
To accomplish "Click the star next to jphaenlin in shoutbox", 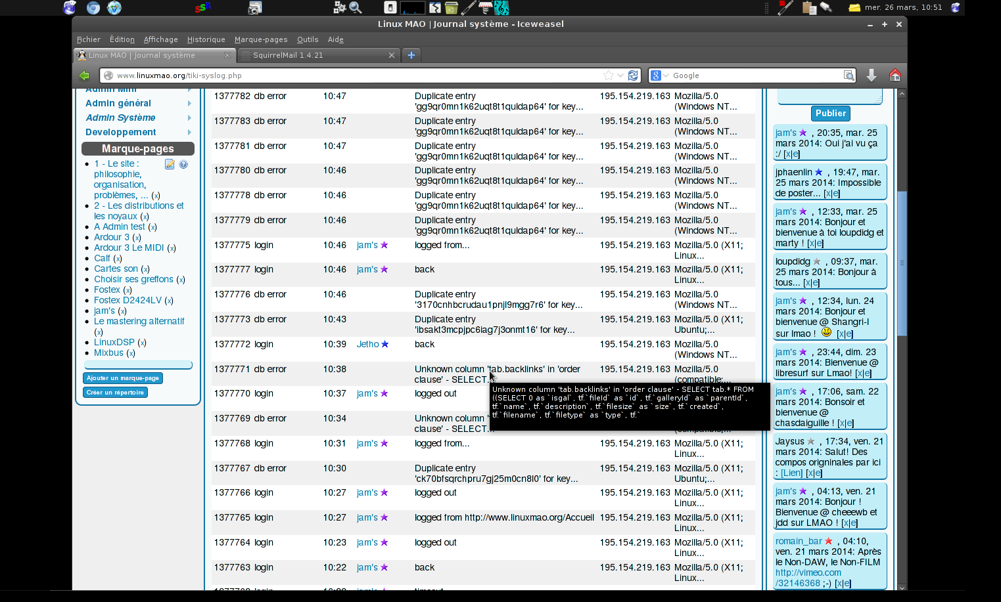I will [819, 172].
